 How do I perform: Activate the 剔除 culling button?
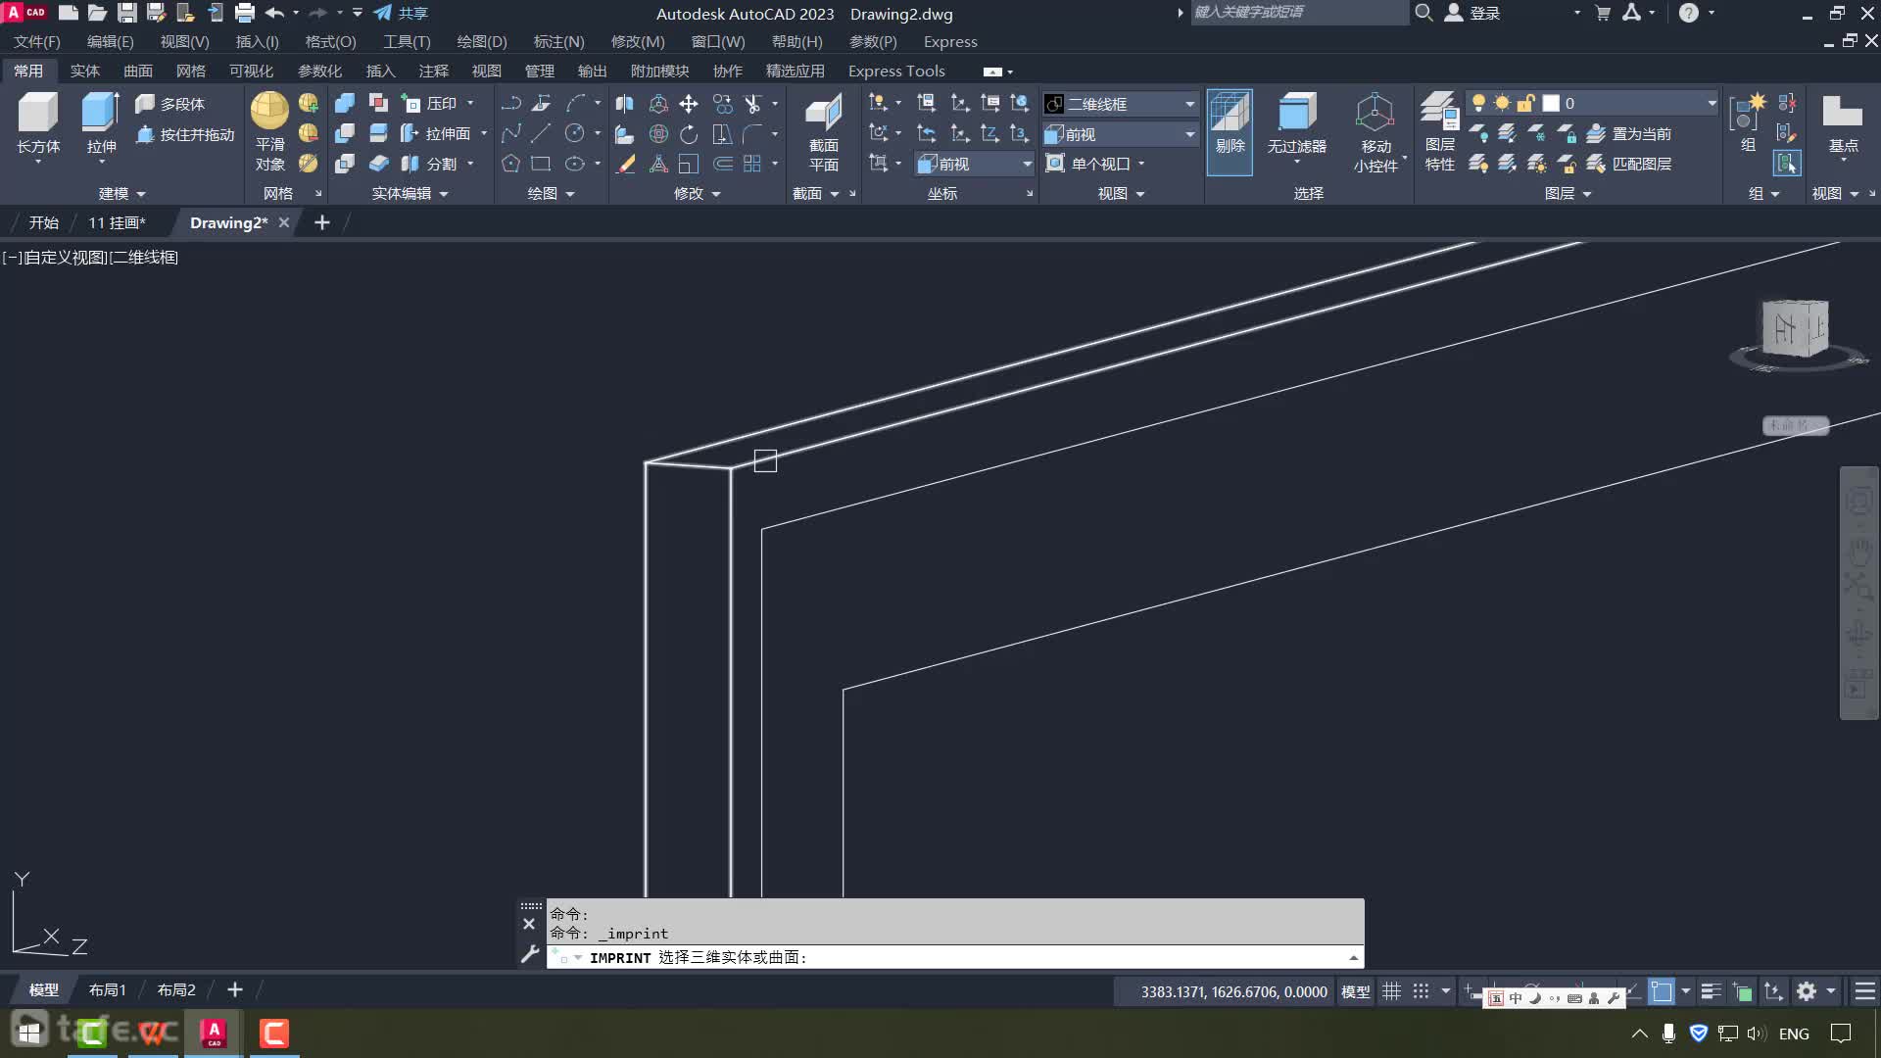[x=1230, y=131]
